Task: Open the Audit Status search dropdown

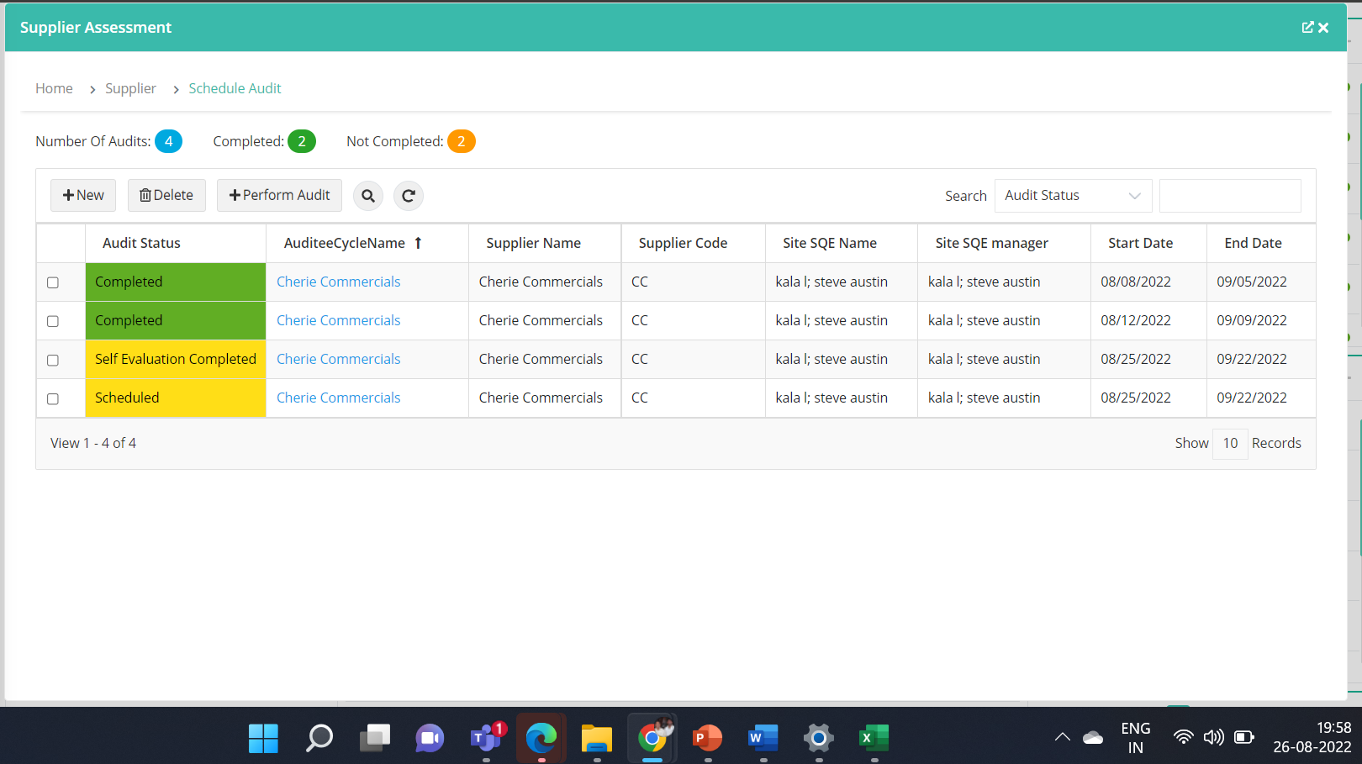Action: point(1073,195)
